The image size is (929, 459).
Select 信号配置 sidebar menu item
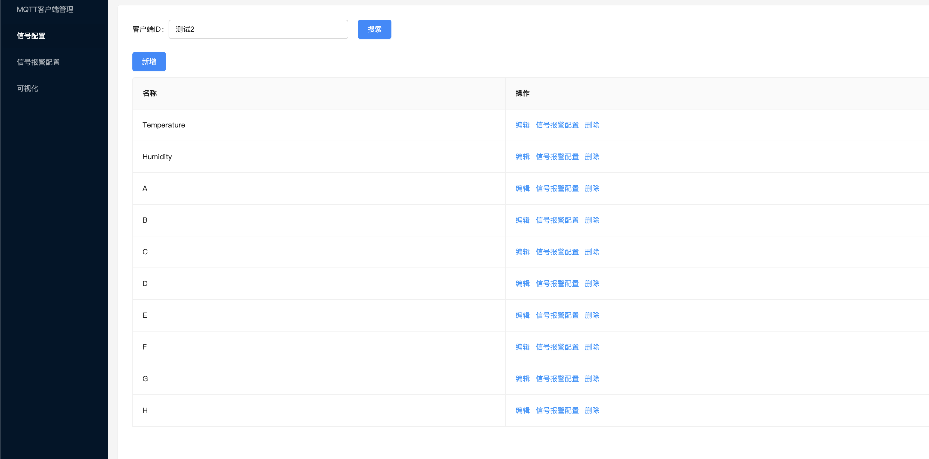click(x=31, y=36)
